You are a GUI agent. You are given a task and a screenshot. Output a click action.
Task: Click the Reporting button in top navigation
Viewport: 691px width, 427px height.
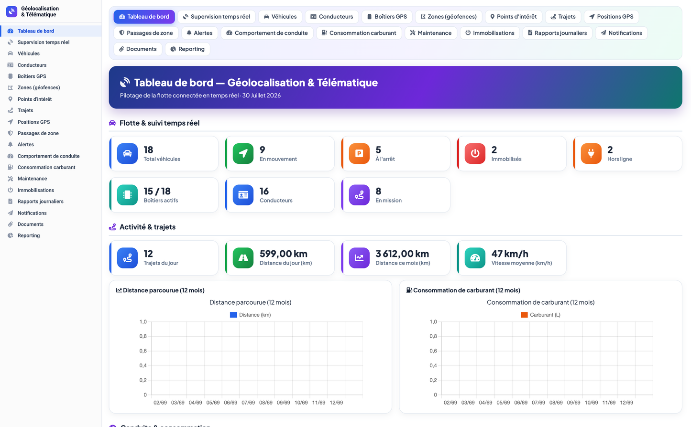pos(187,49)
